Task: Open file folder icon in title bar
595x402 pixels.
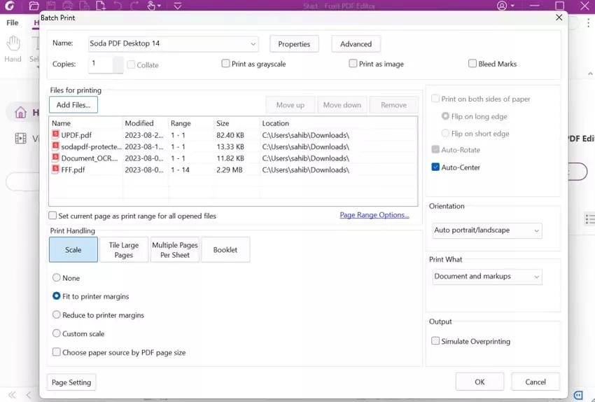Action: (34, 6)
